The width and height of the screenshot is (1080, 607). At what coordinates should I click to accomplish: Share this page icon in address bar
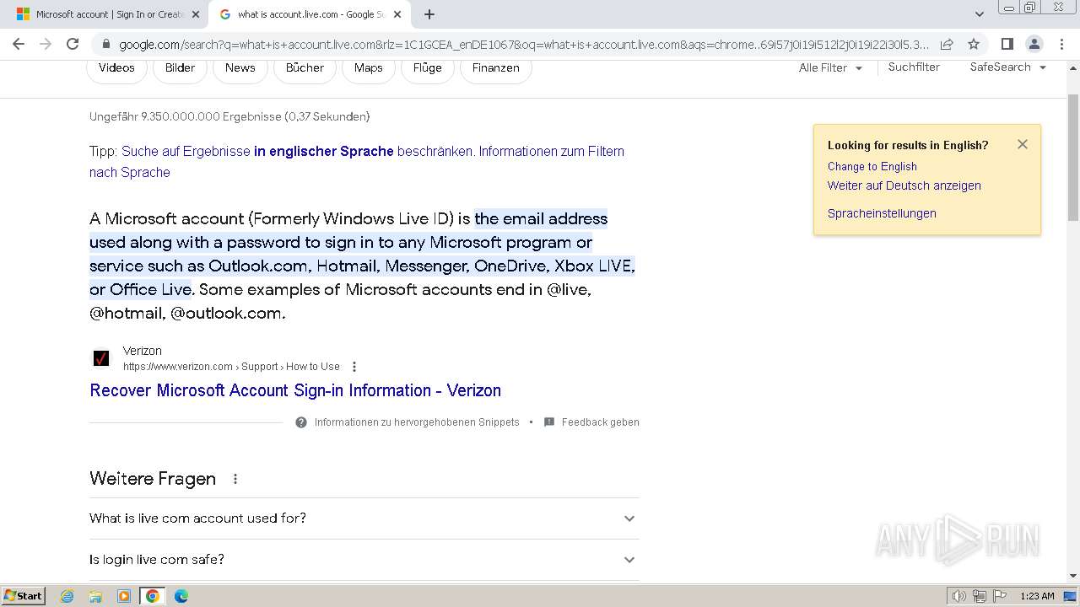point(947,44)
